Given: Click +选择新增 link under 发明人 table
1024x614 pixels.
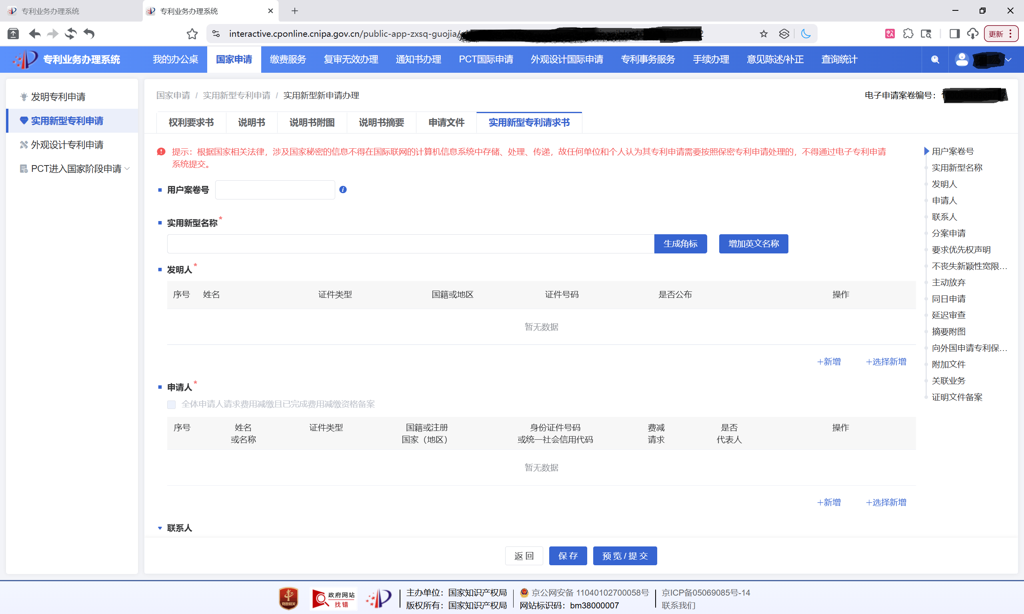Looking at the screenshot, I should point(886,362).
